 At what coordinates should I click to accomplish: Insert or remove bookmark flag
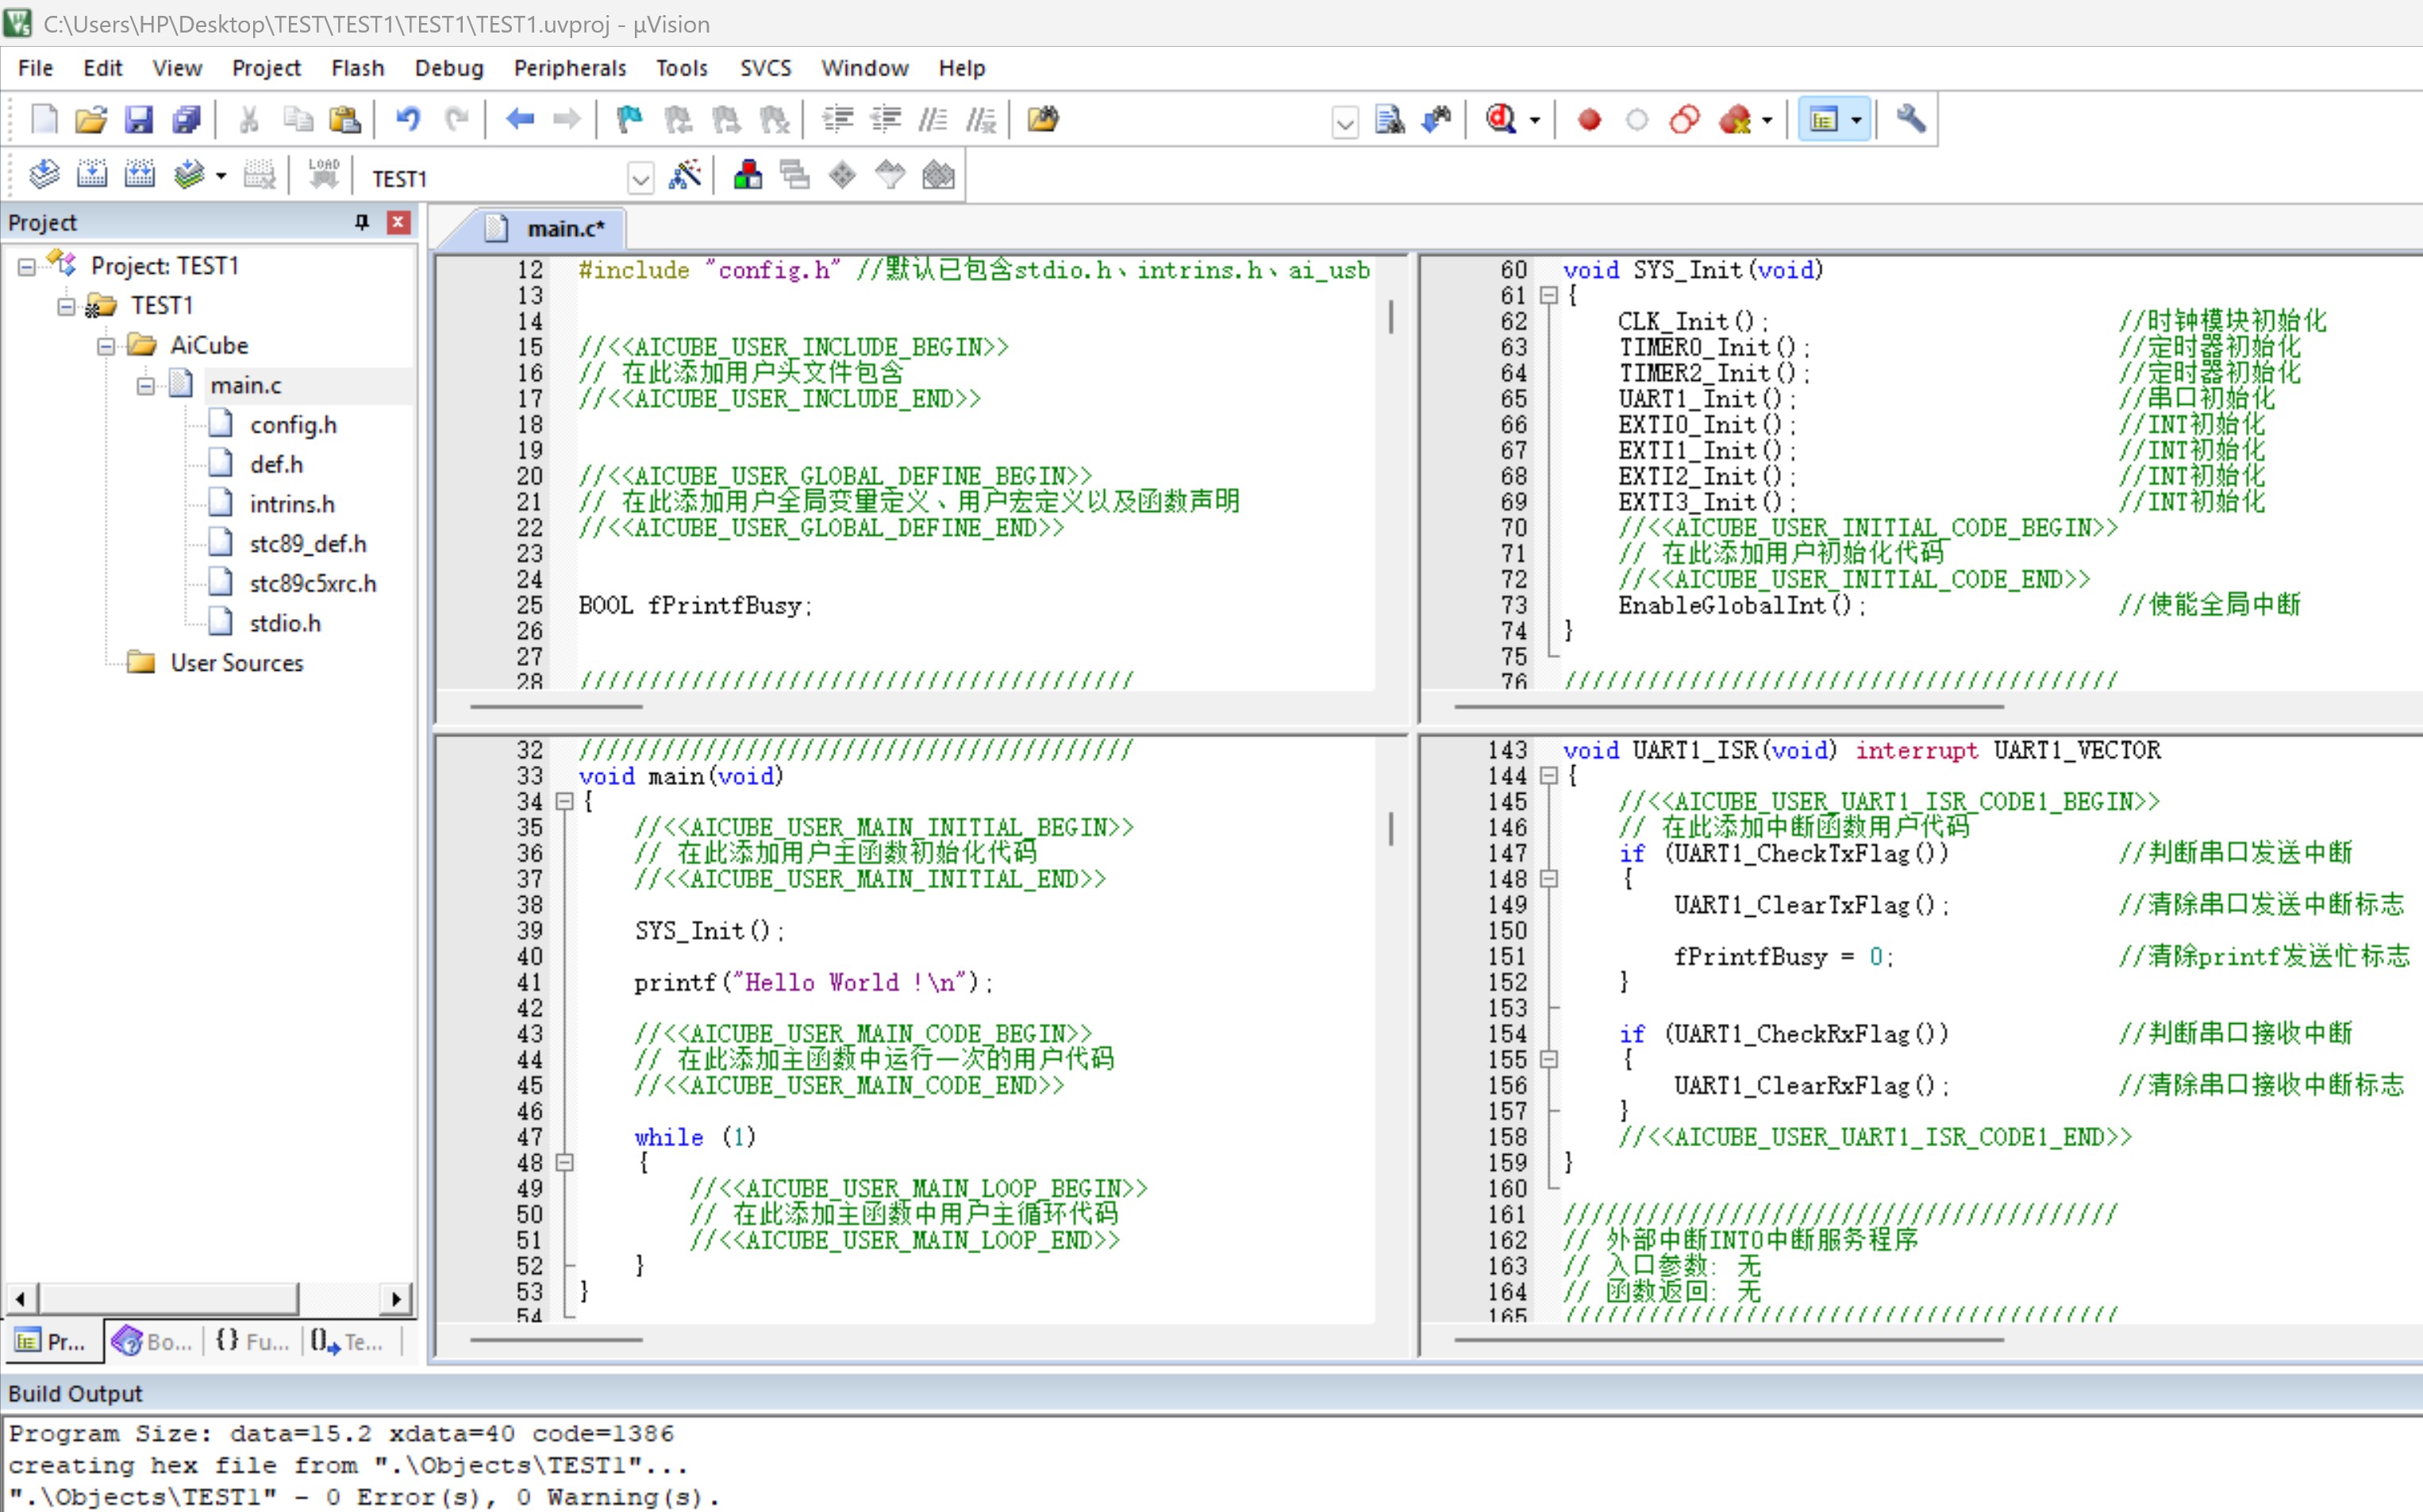(629, 120)
